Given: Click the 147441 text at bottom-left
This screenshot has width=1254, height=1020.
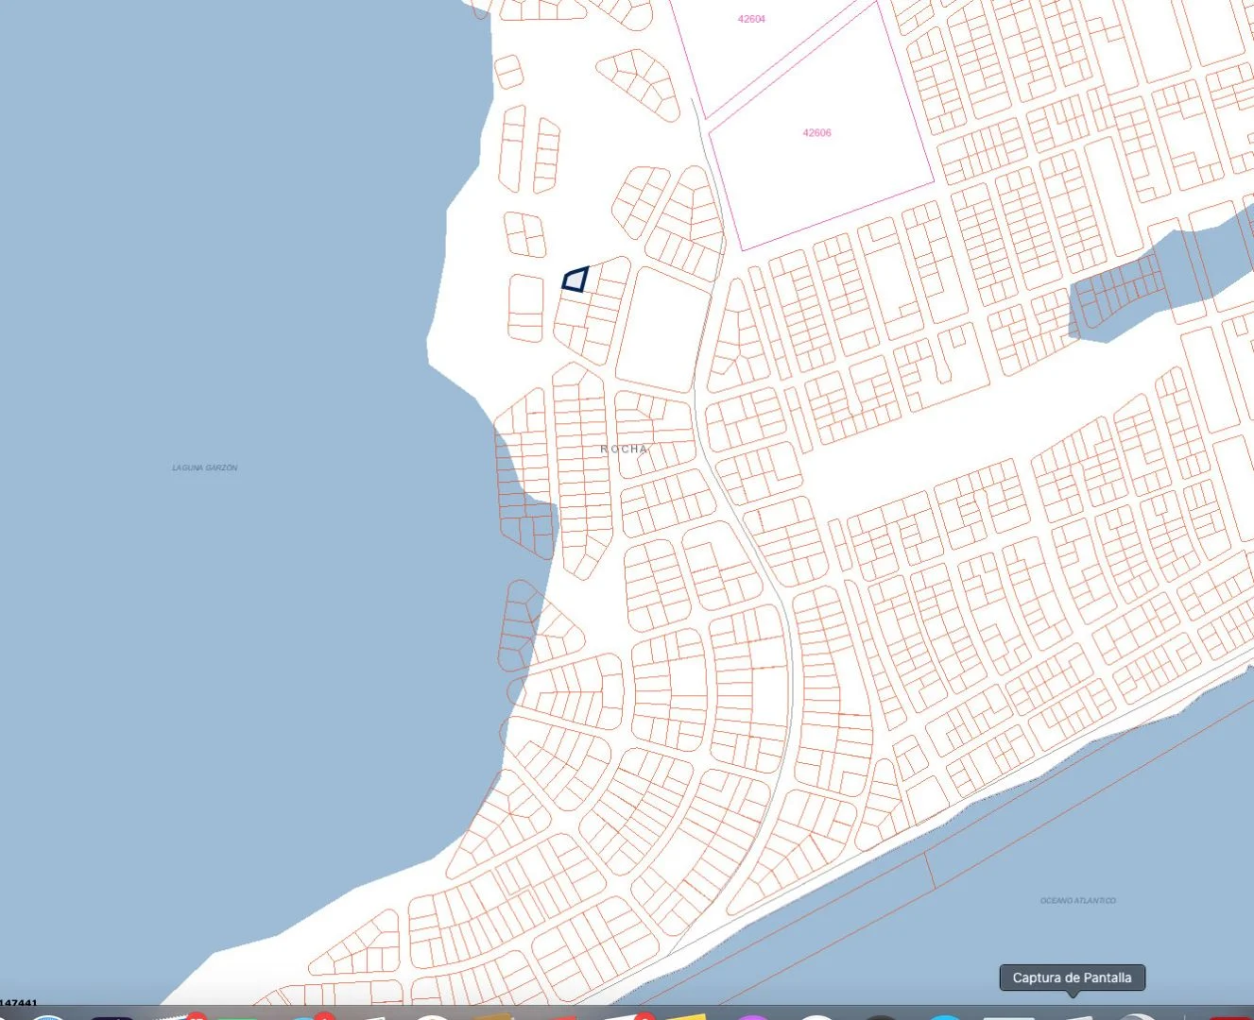Looking at the screenshot, I should [x=19, y=1003].
